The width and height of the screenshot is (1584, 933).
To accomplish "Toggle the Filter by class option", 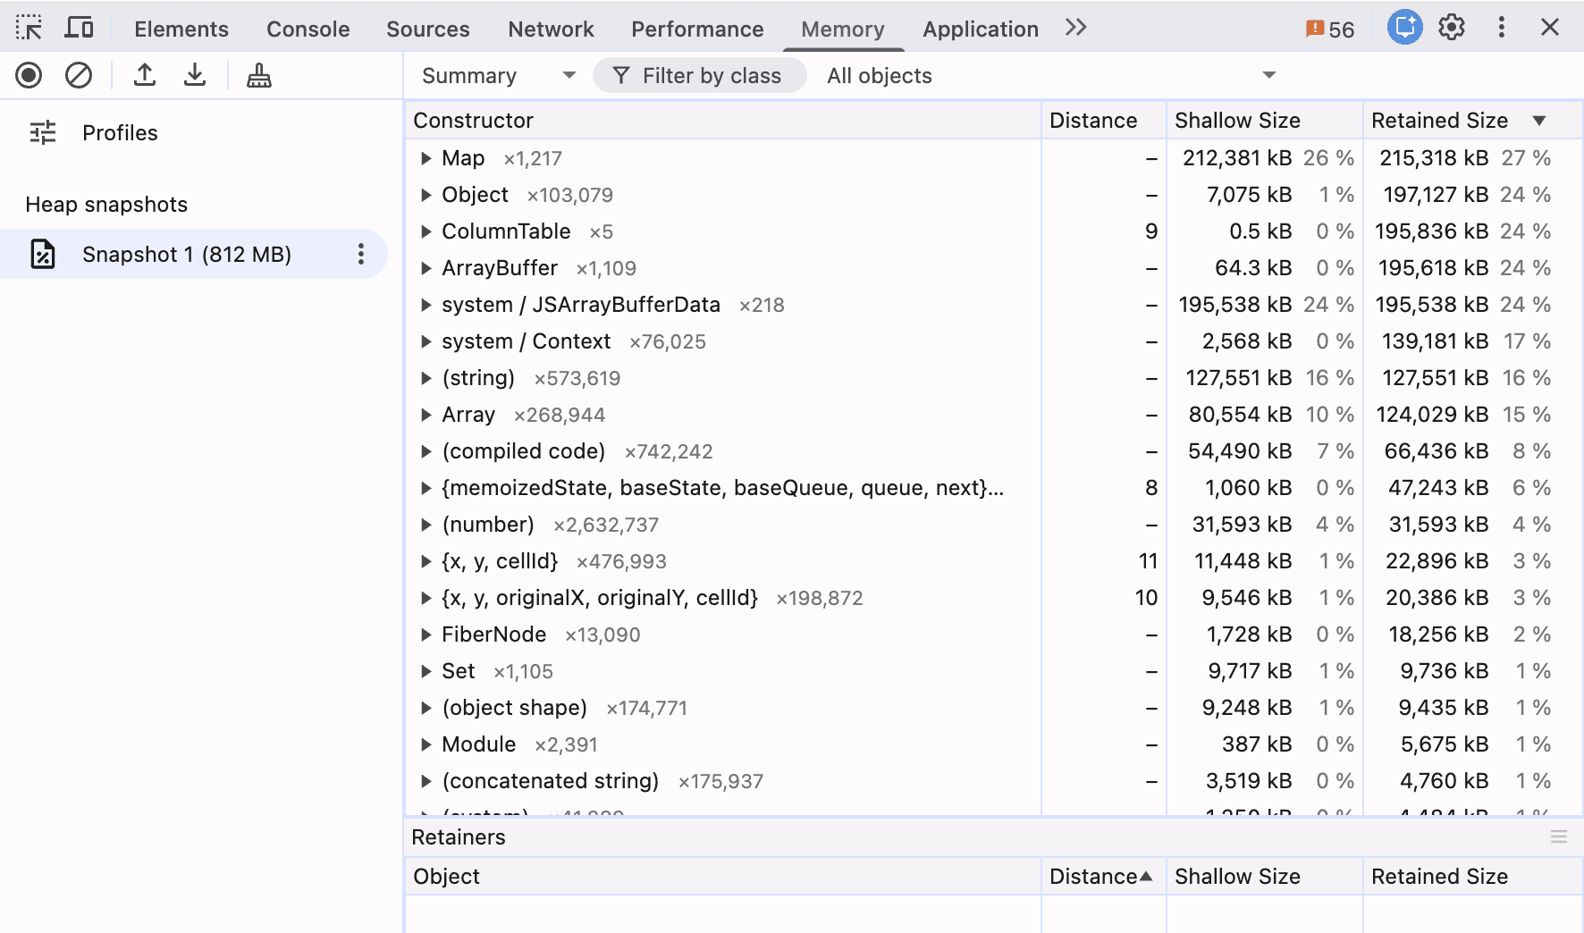I will [699, 75].
